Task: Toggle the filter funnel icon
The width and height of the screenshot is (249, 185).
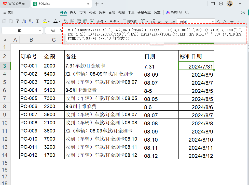Action: (18, 21)
